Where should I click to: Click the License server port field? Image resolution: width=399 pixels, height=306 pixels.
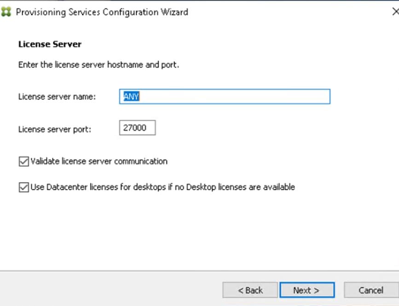click(137, 127)
